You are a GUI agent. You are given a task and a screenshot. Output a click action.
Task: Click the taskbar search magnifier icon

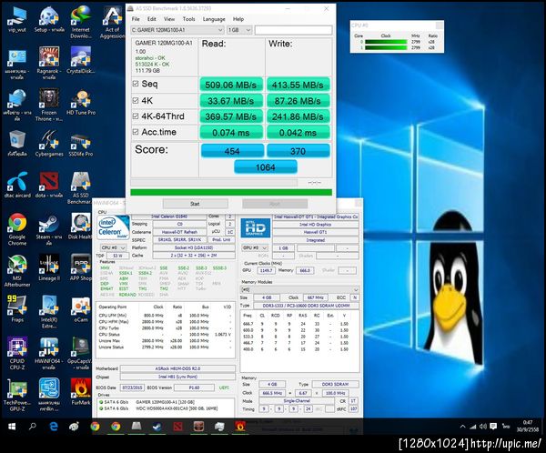(x=33, y=427)
